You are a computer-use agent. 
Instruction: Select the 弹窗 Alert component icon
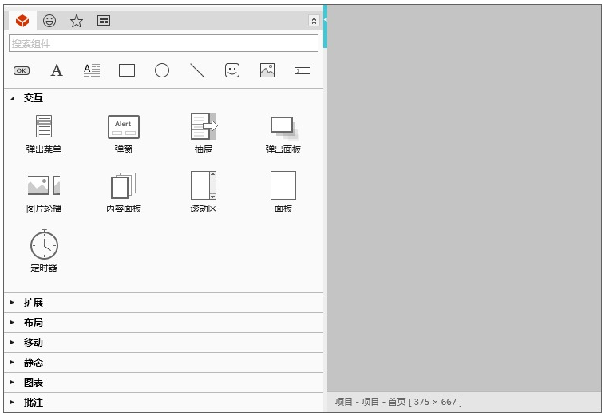click(124, 127)
